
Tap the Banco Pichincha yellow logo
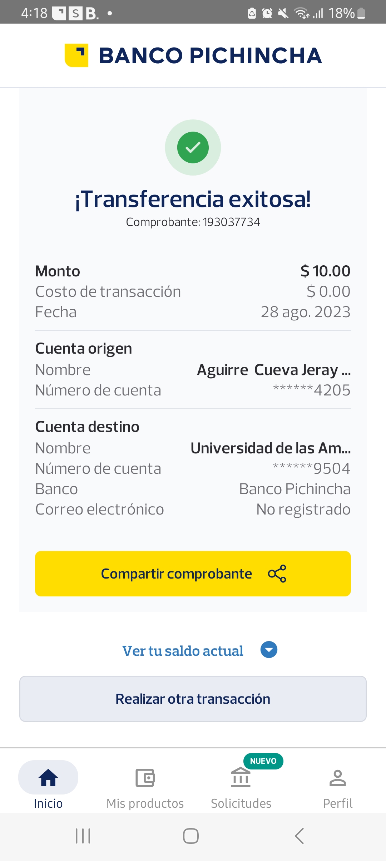tap(76, 55)
